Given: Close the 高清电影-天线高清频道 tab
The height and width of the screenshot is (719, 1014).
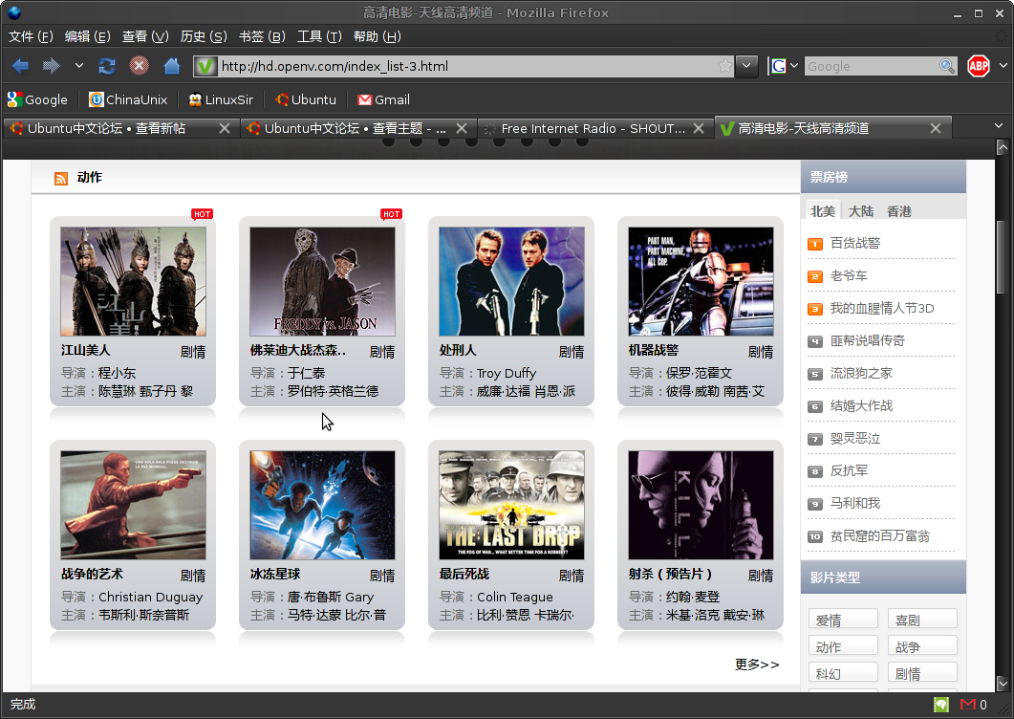Looking at the screenshot, I should click(x=935, y=128).
